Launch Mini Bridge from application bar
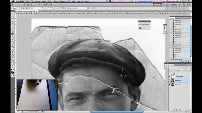The width and height of the screenshot is (202, 113). point(28,4)
